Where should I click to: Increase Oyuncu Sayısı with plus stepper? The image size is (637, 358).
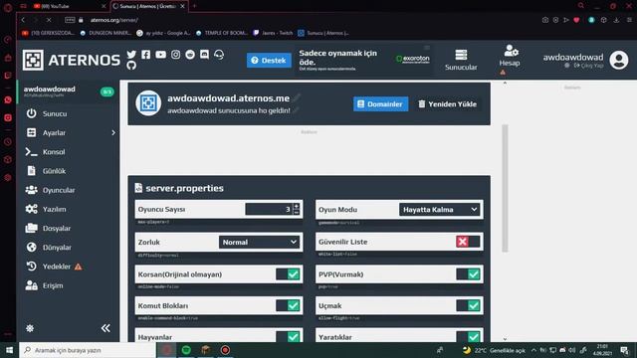[297, 206]
